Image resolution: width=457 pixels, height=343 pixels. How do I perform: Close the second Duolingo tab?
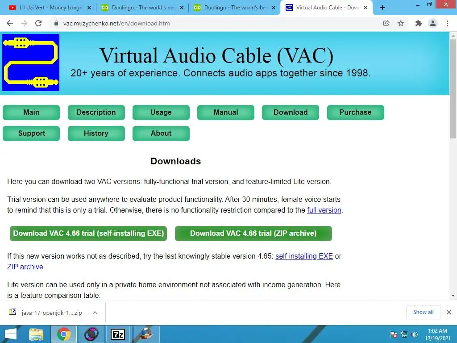274,8
